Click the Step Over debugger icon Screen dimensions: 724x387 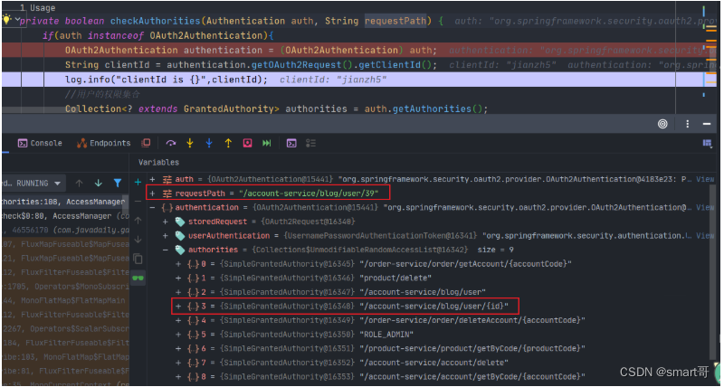[171, 143]
